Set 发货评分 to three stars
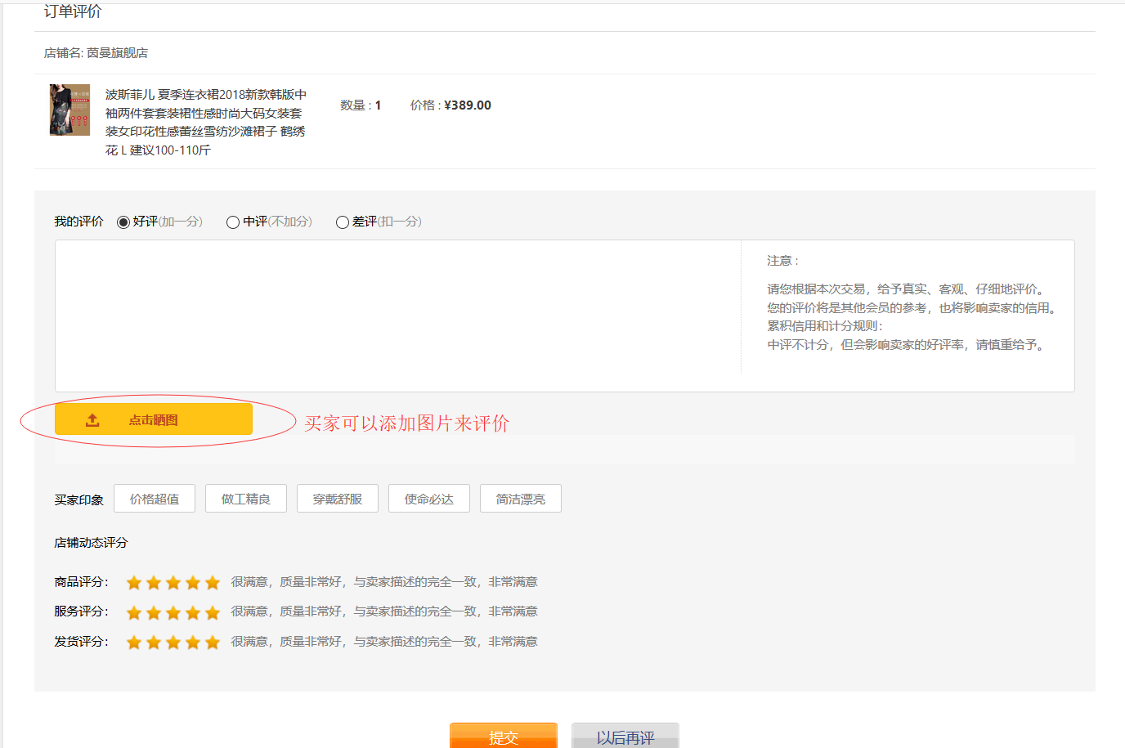This screenshot has height=748, width=1125. pos(173,643)
